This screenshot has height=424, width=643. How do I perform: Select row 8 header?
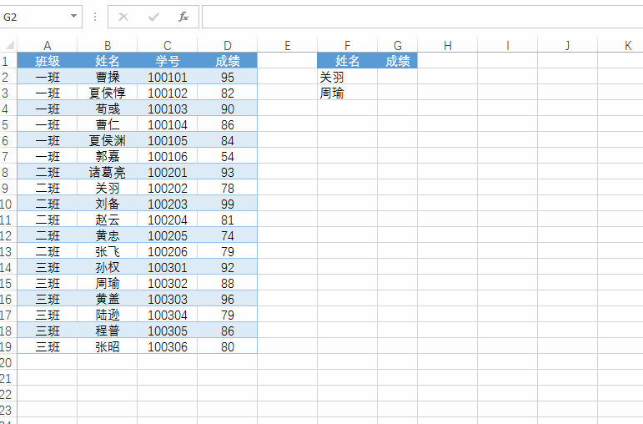point(8,173)
